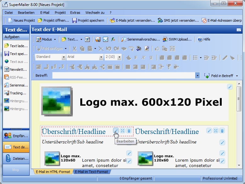245x184 pixels.
Task: Open the newsletter template icon beside Text…
Action: (x=87, y=39)
